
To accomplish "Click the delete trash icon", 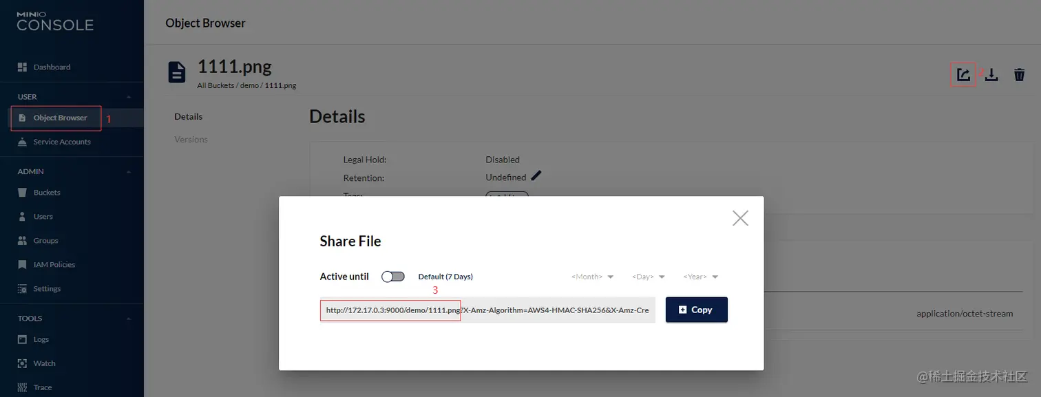I will click(1020, 74).
